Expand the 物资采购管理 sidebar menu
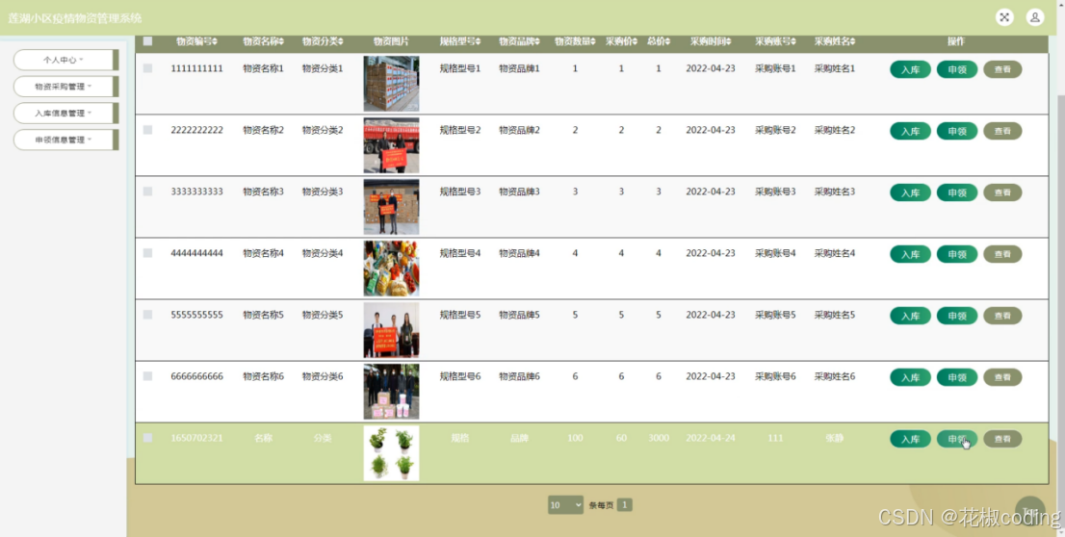 (65, 87)
